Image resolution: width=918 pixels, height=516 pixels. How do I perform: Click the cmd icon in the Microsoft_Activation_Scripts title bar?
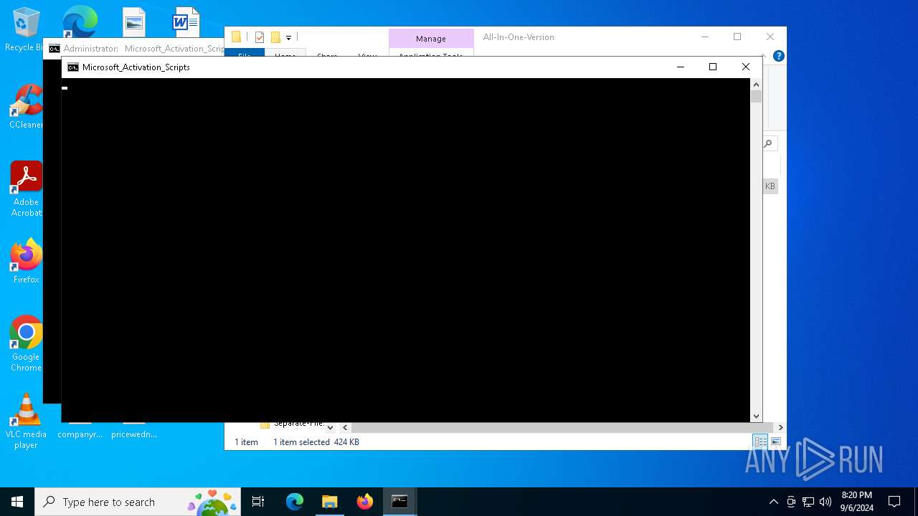[72, 67]
